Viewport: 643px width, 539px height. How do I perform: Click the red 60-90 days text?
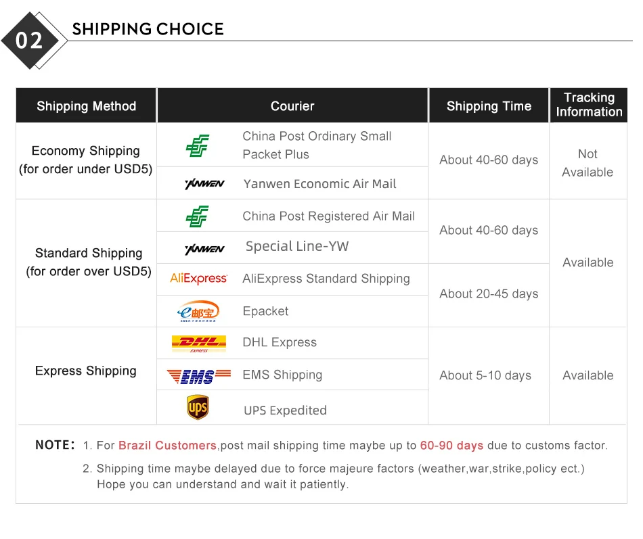point(451,446)
